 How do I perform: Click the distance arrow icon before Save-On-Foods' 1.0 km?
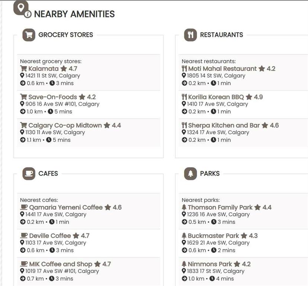23,112
